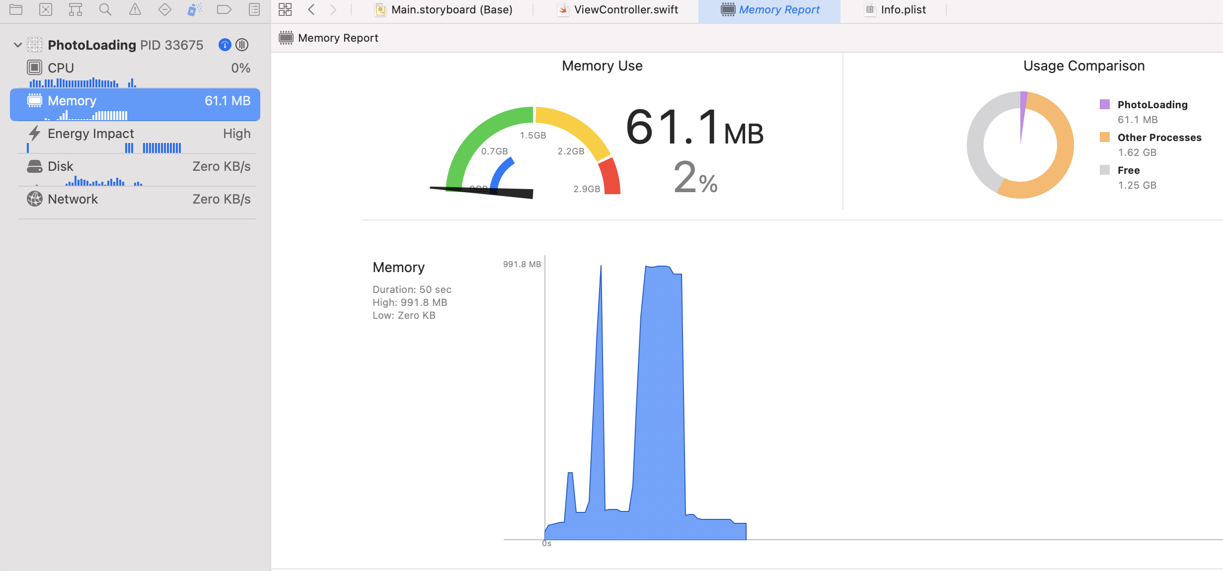Click the profile-in-Instruments gauge button
The width and height of the screenshot is (1223, 571).
[x=242, y=45]
